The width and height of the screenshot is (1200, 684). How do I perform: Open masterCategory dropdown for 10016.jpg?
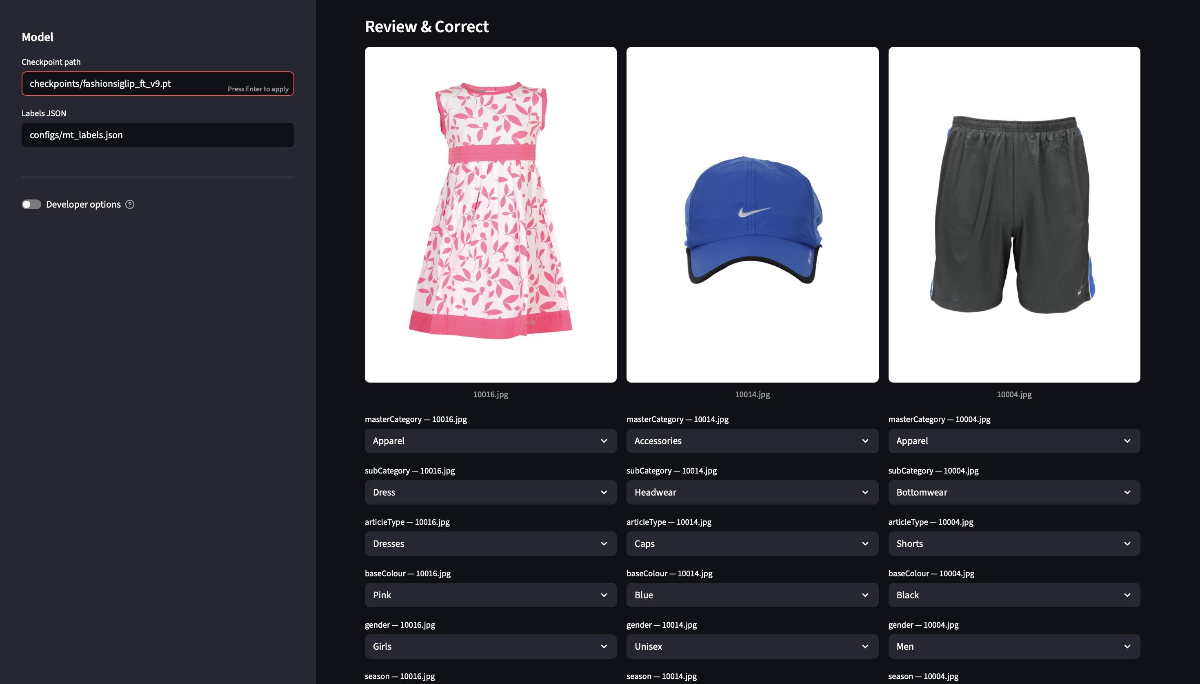click(490, 441)
